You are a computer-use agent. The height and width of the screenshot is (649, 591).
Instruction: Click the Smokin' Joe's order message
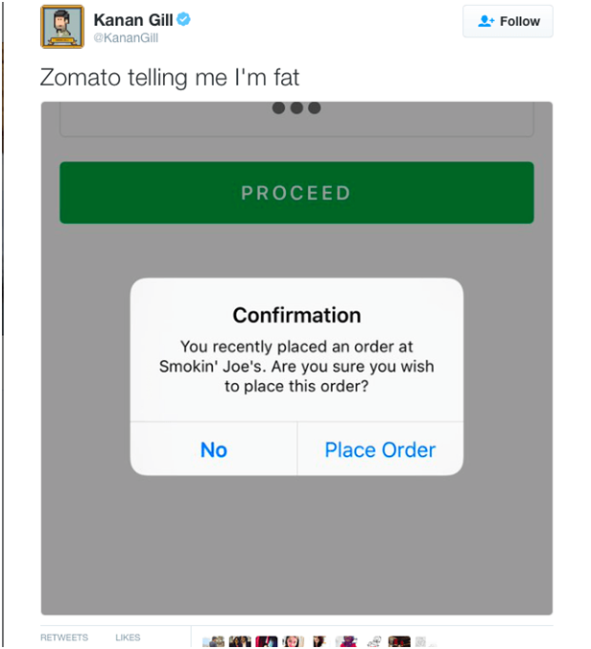(296, 366)
